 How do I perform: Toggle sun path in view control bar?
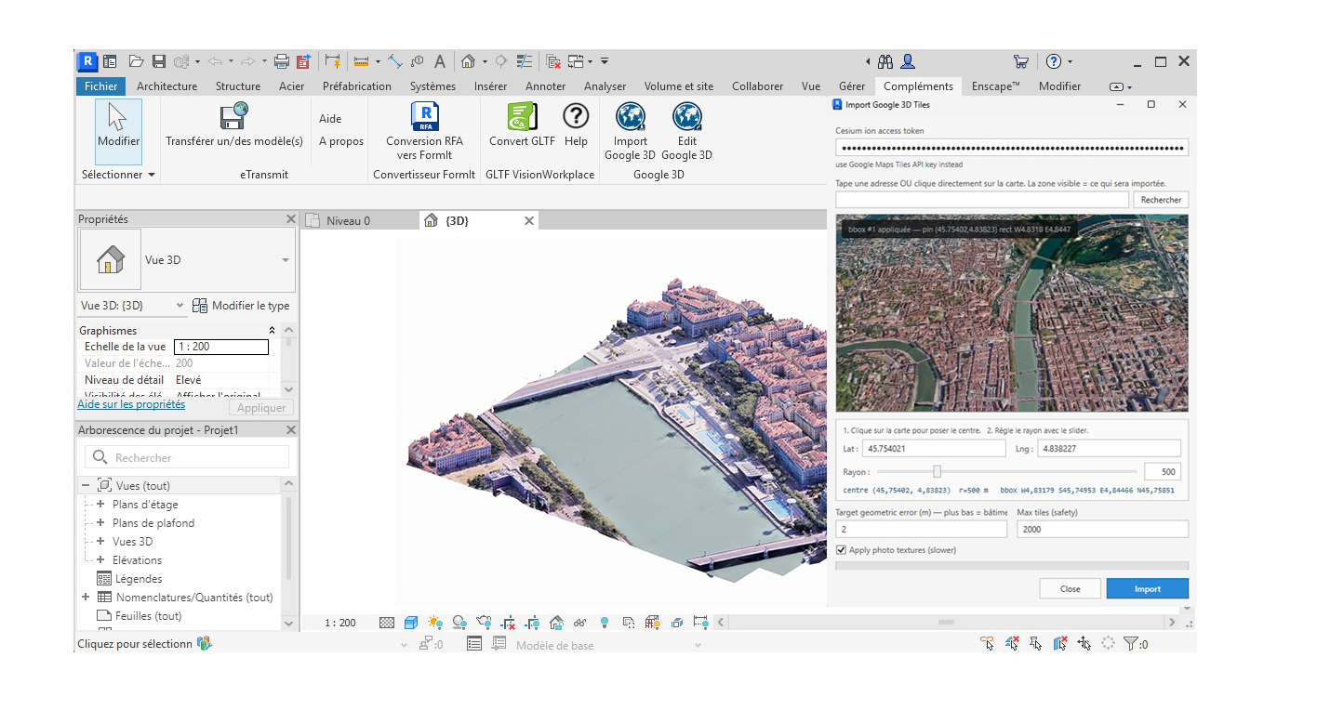(x=435, y=623)
